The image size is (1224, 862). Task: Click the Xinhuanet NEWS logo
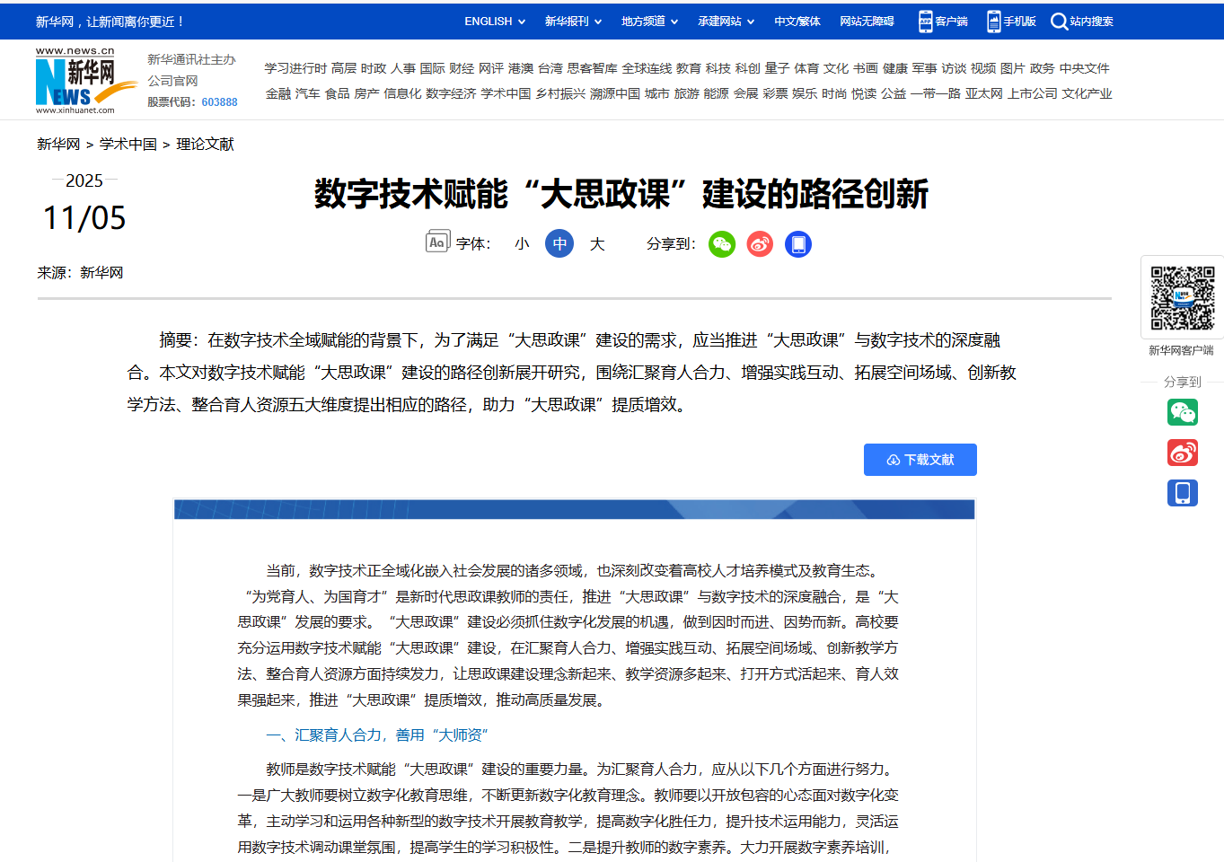[76, 81]
